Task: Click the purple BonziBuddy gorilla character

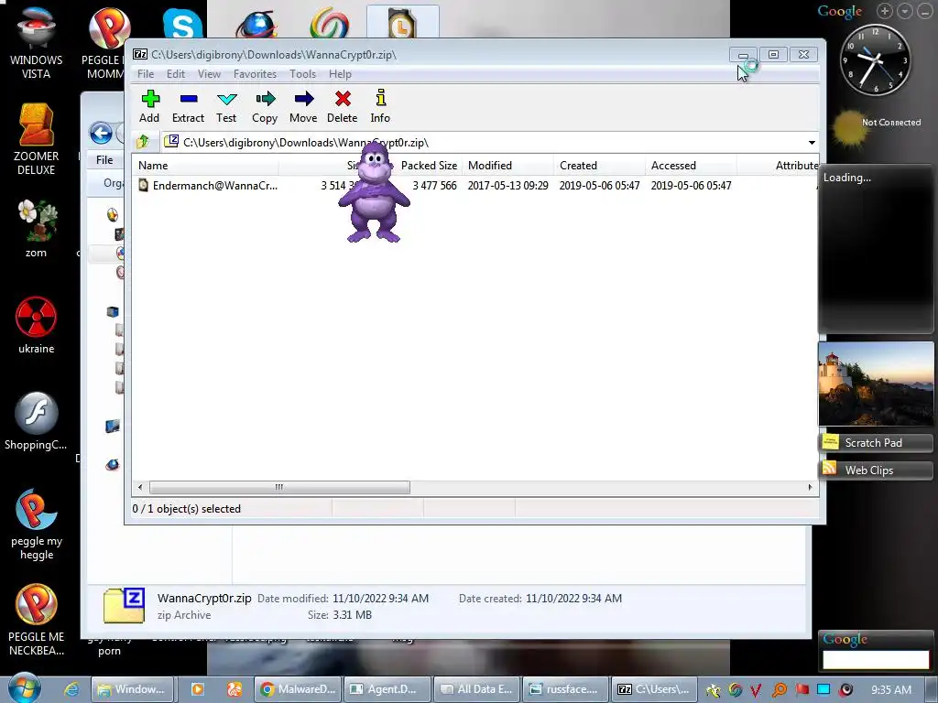Action: pos(375,192)
